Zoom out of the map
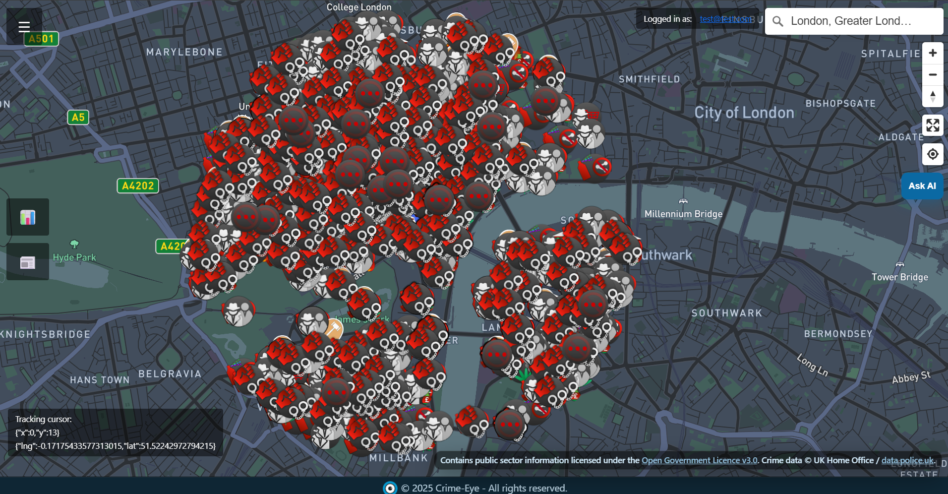Viewport: 948px width, 494px height. pyautogui.click(x=932, y=75)
